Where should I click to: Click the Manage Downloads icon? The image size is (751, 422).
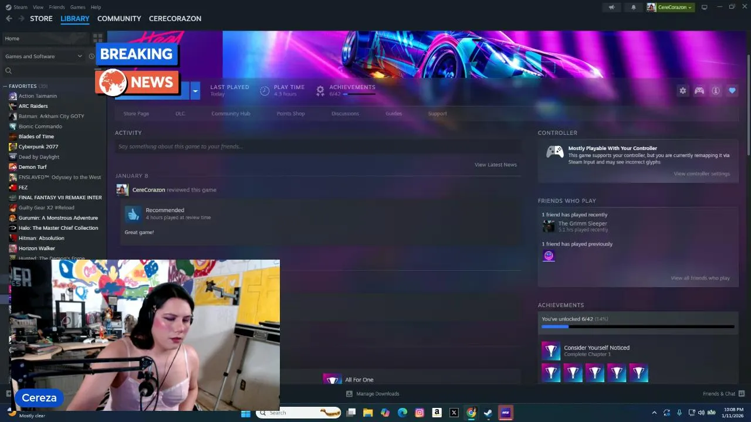[x=349, y=394]
